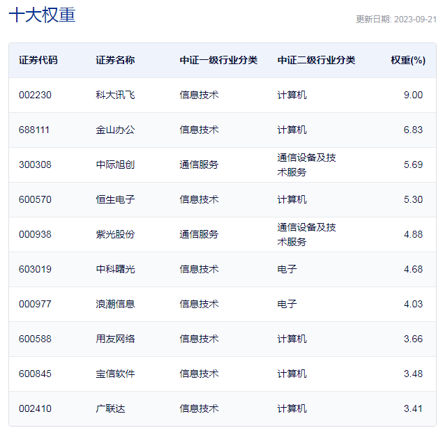Click the weight value 3.66
The image size is (443, 437).
click(x=413, y=339)
